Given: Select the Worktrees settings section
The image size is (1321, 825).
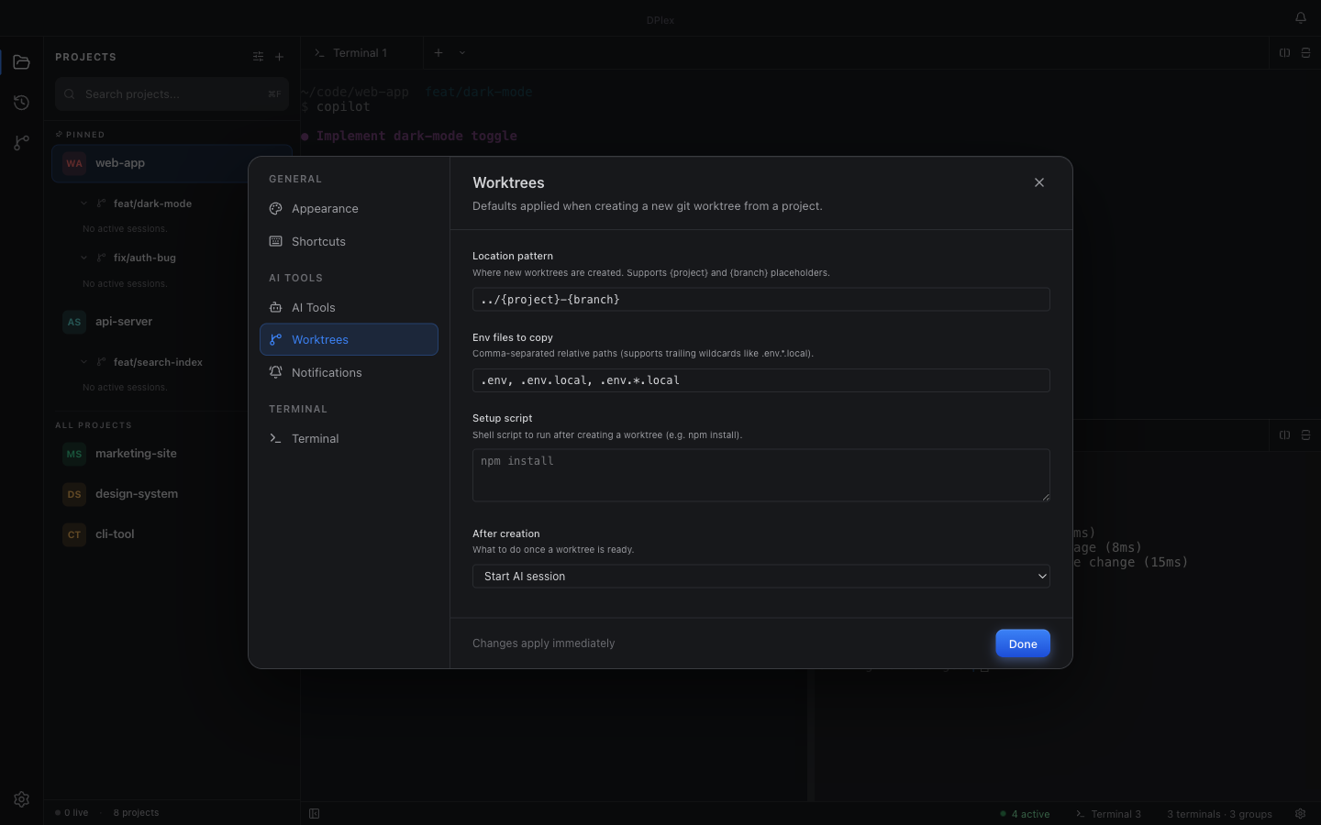Looking at the screenshot, I should point(349,340).
